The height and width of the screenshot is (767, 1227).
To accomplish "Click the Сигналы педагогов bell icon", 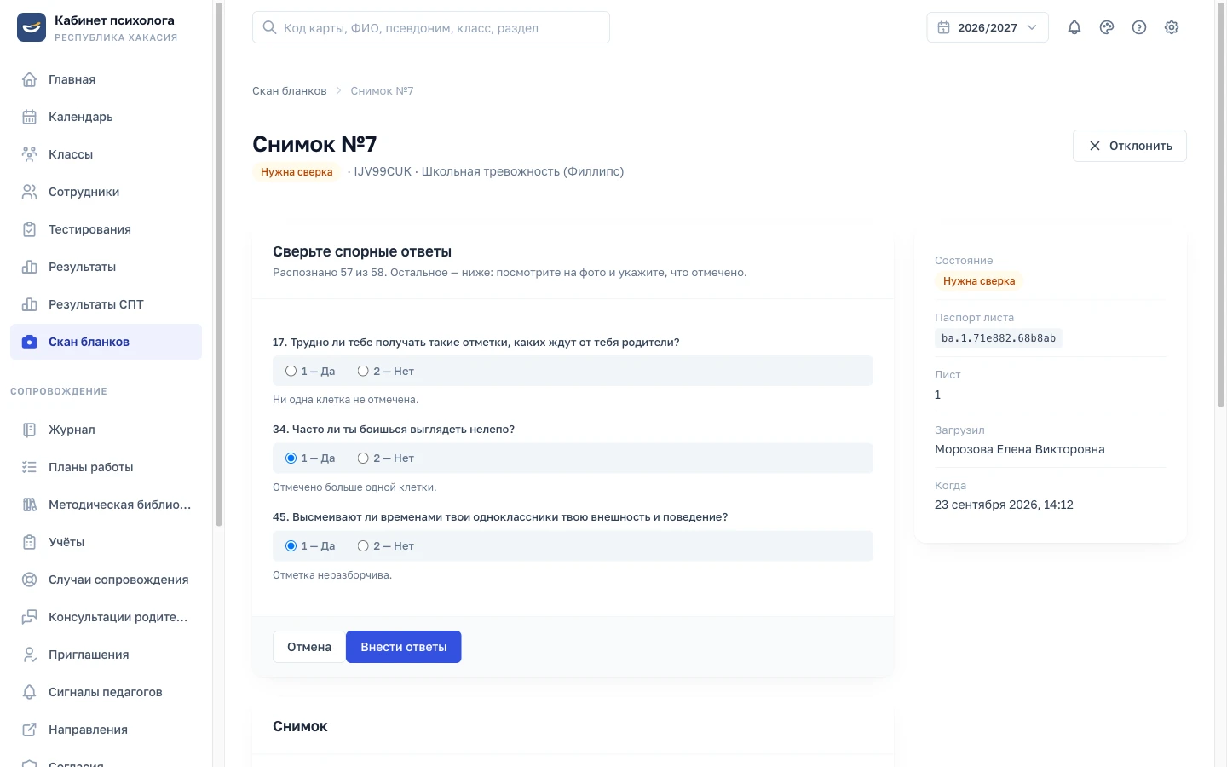I will [x=29, y=692].
